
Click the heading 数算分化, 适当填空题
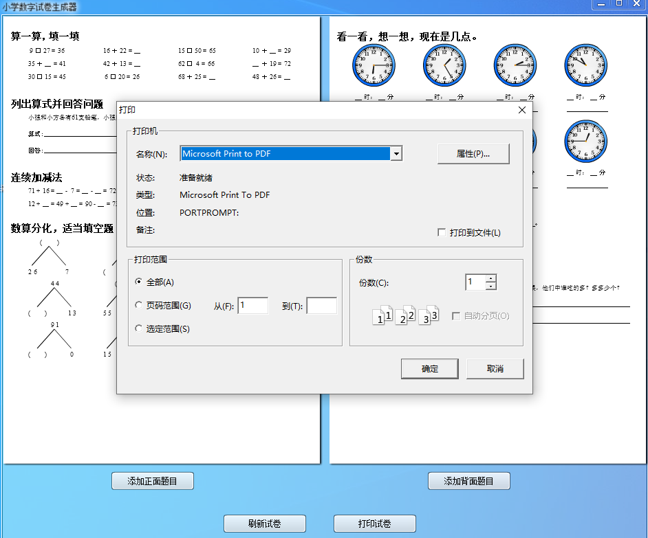click(x=62, y=228)
